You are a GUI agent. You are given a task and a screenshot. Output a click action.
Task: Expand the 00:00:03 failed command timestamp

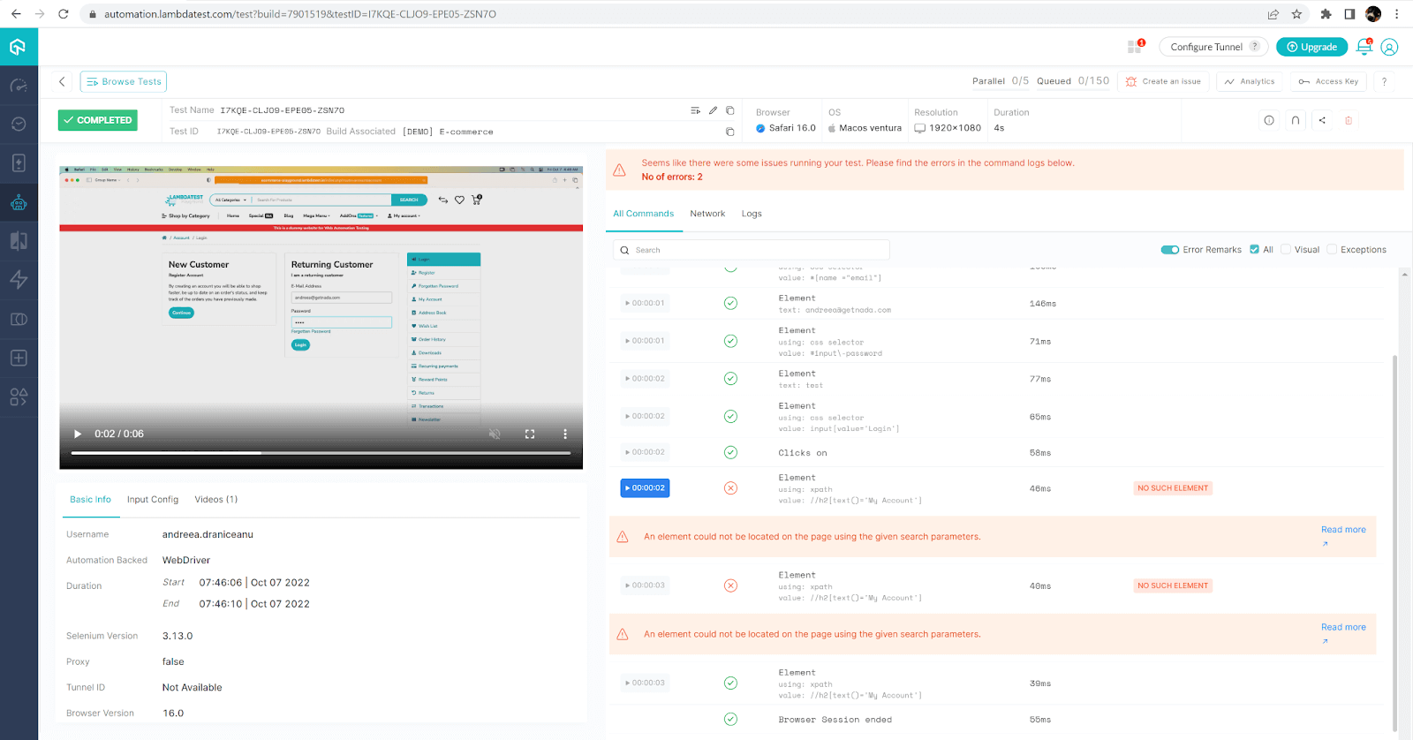[645, 585]
